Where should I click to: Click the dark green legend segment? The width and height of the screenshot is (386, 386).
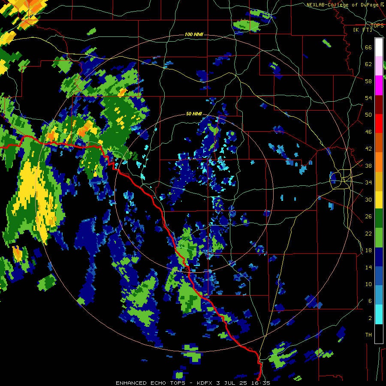click(379, 218)
